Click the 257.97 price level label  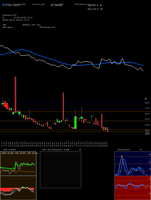coord(147,119)
